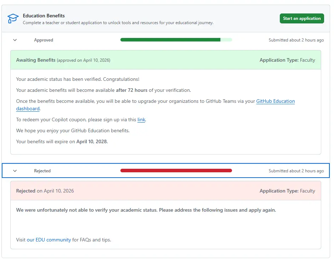Select the Rejected status label in row header
This screenshot has width=334, height=262.
(x=42, y=171)
